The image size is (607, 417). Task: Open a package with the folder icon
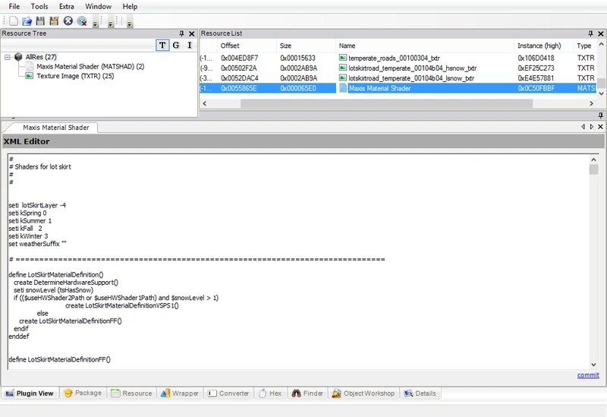pyautogui.click(x=27, y=21)
